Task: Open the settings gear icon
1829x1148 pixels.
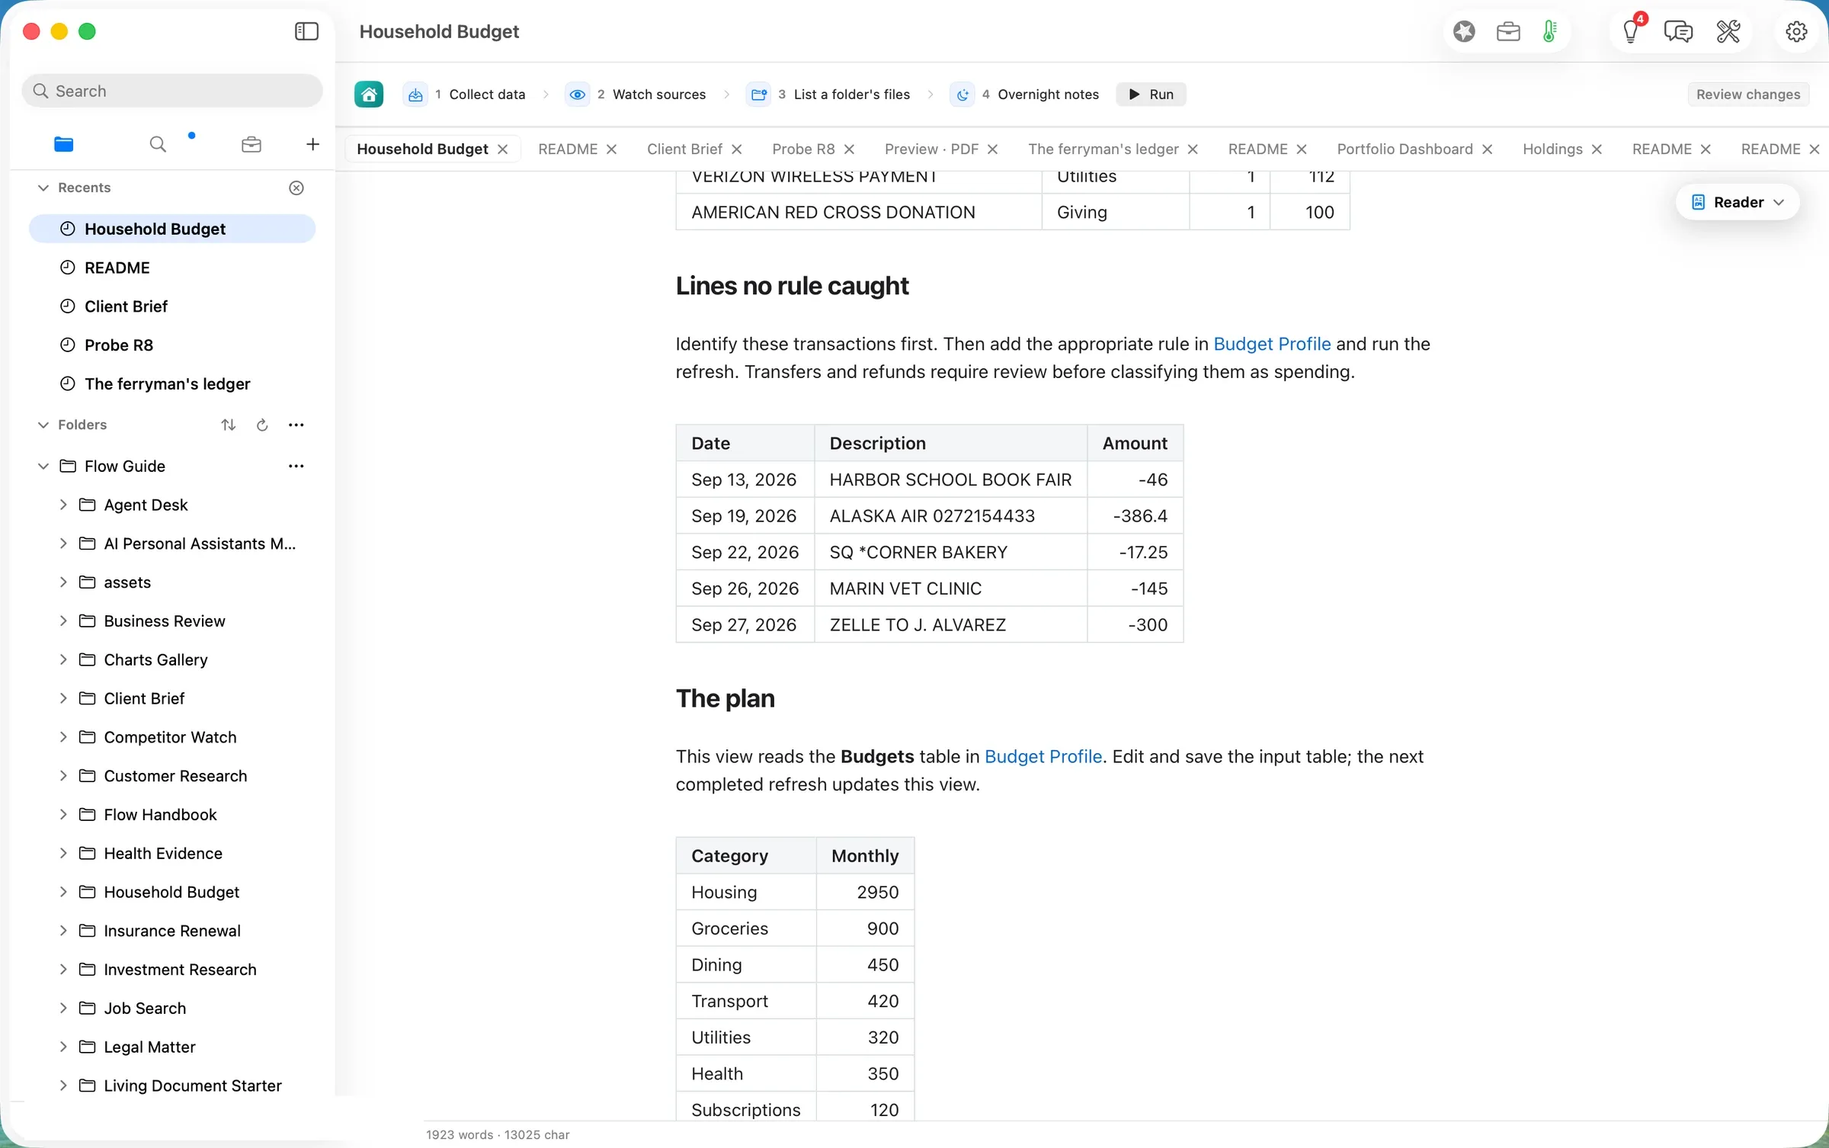Action: click(x=1796, y=31)
